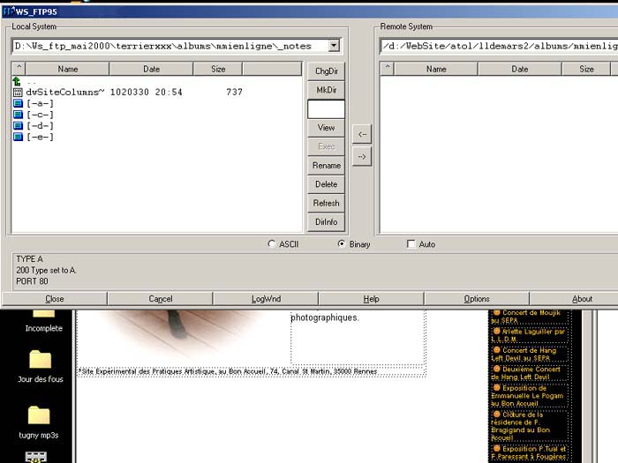618x463 pixels.
Task: Open the LogWnd button
Action: pyautogui.click(x=266, y=299)
